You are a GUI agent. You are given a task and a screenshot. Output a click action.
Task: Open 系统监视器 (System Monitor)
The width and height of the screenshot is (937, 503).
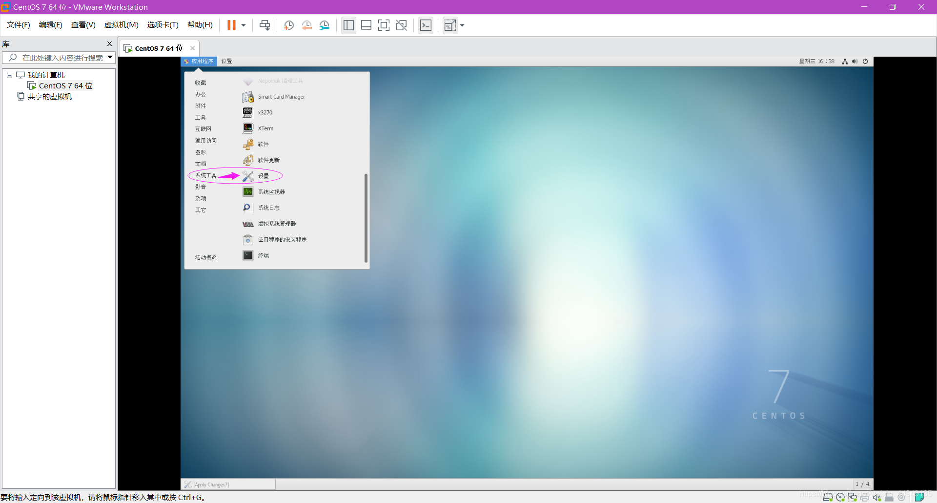pyautogui.click(x=271, y=191)
